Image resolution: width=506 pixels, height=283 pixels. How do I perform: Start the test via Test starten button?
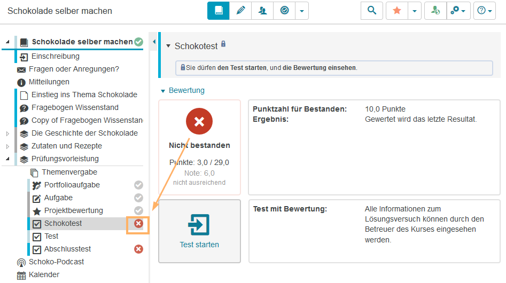[x=199, y=231]
